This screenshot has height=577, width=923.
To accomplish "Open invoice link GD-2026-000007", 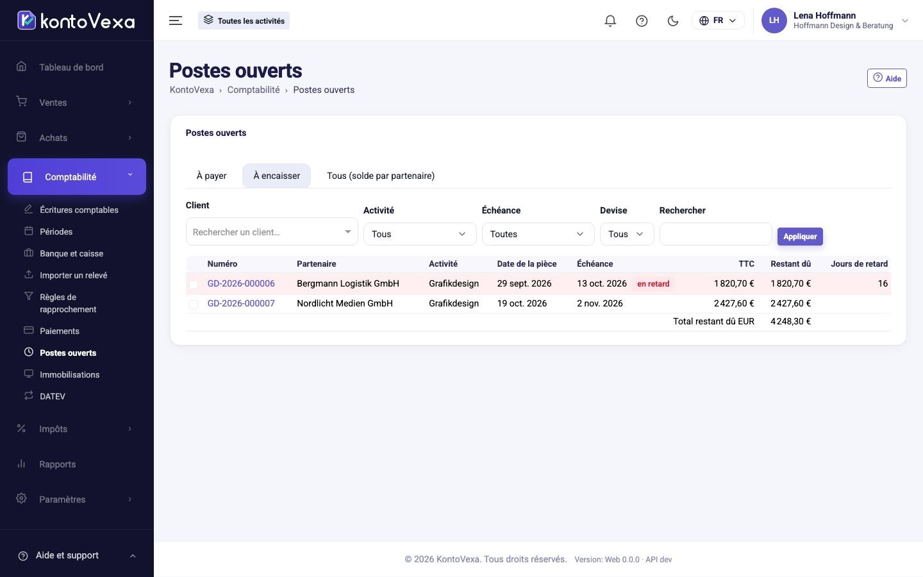I will [241, 303].
